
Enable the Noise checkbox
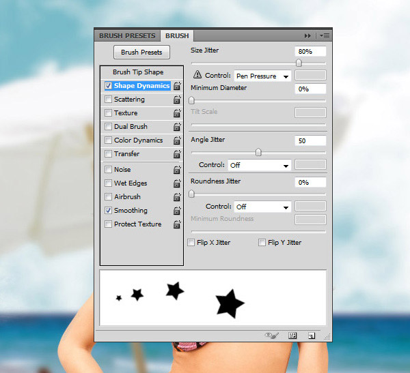coord(108,169)
